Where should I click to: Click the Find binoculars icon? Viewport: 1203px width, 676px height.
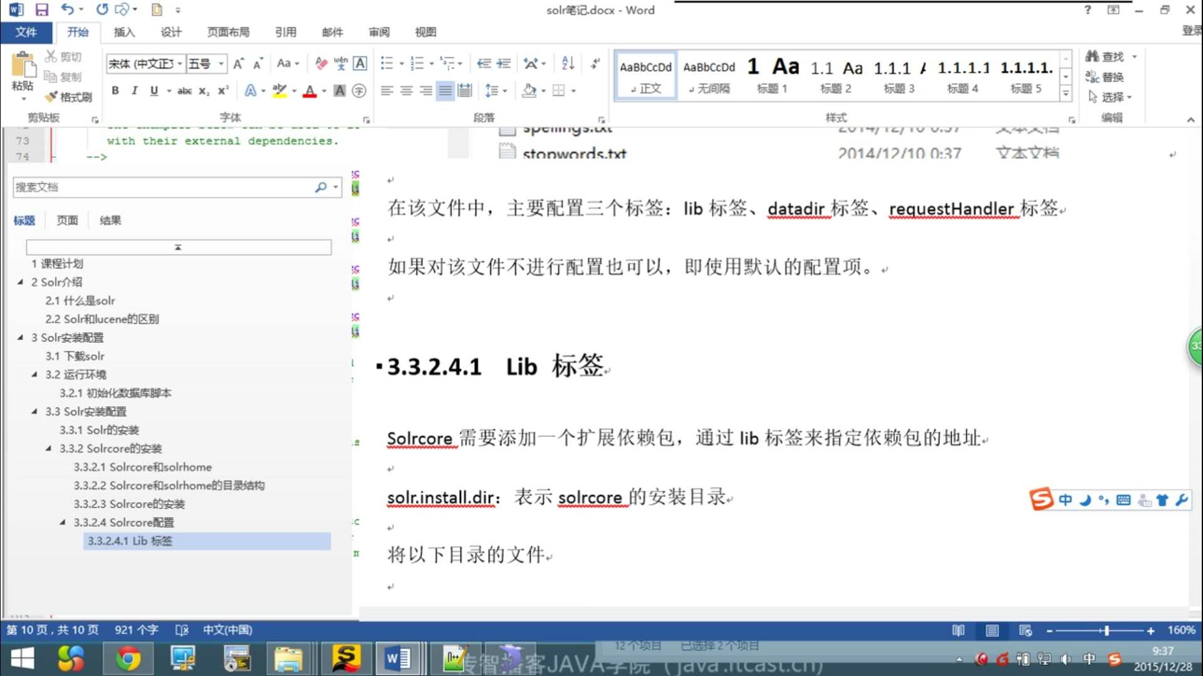point(1092,56)
